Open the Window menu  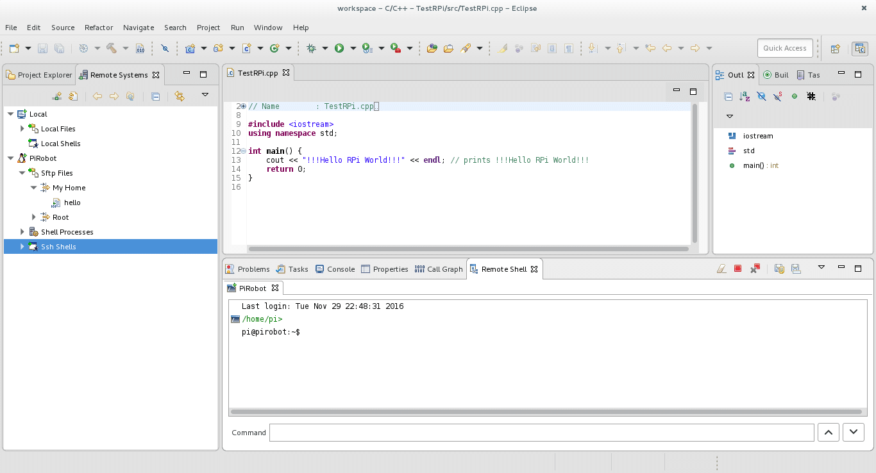[268, 28]
